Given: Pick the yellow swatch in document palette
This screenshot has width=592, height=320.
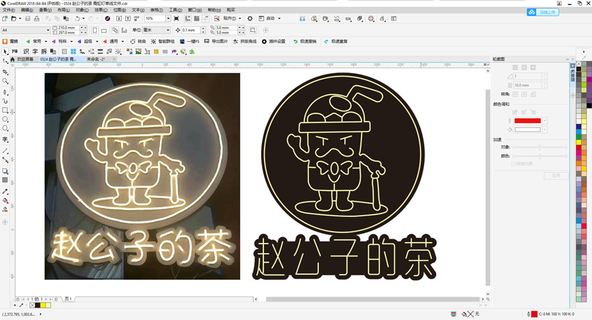Looking at the screenshot, I should tap(42, 305).
